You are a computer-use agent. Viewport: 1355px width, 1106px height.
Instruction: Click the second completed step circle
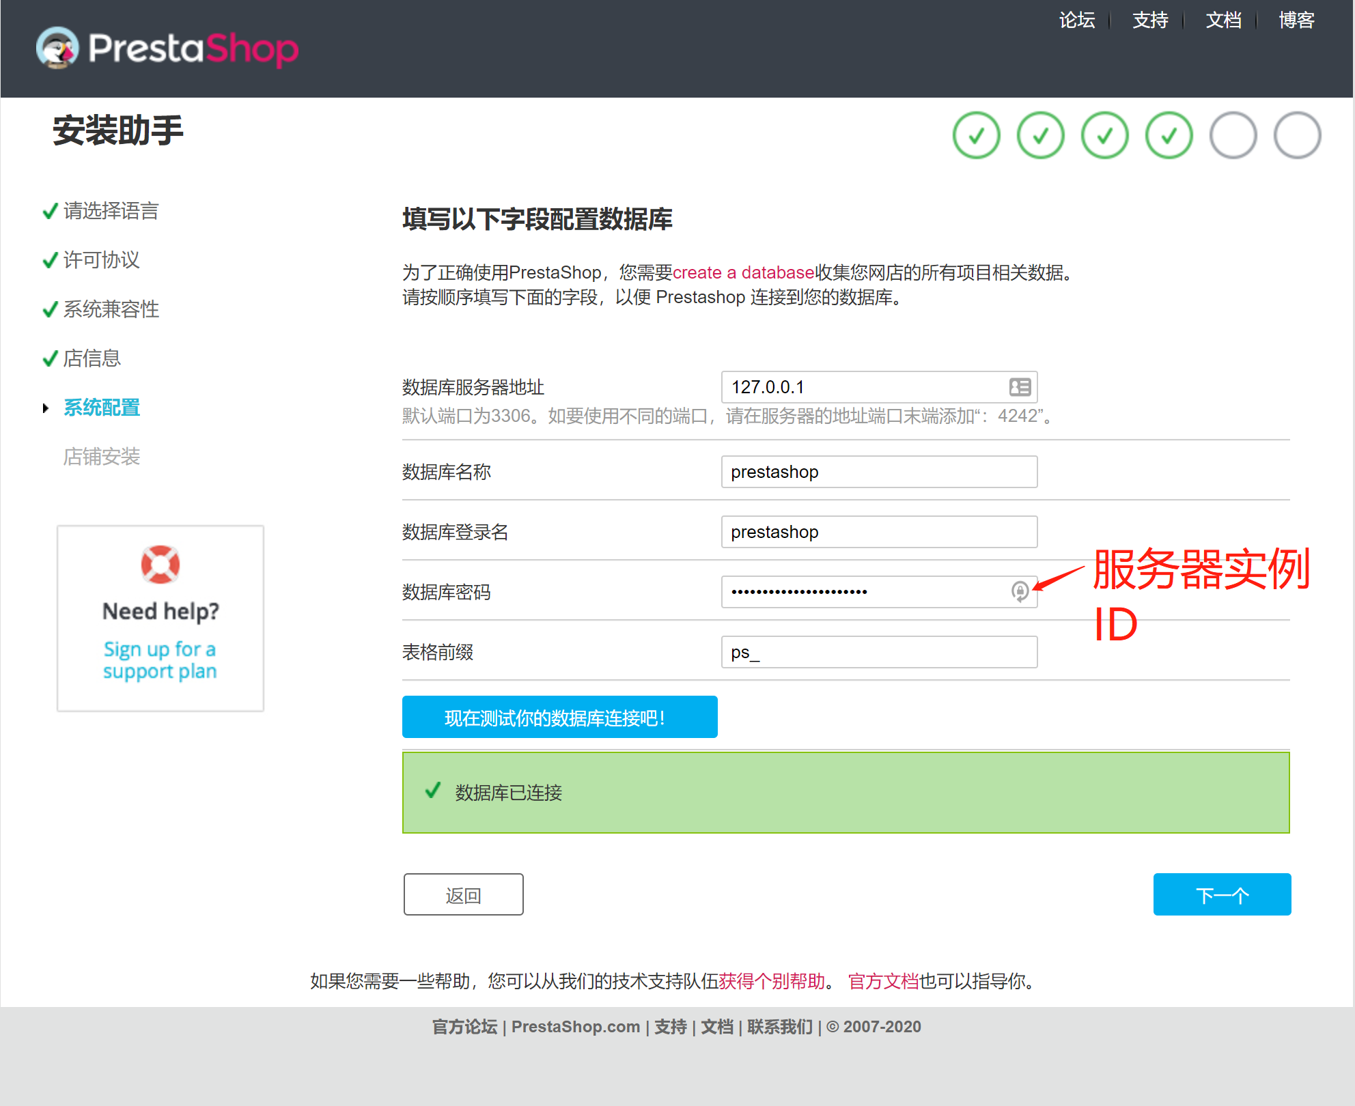1041,135
